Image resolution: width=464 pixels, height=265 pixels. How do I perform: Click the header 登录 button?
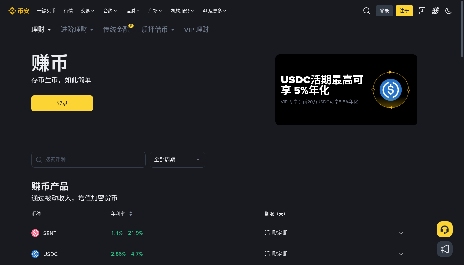coord(384,11)
